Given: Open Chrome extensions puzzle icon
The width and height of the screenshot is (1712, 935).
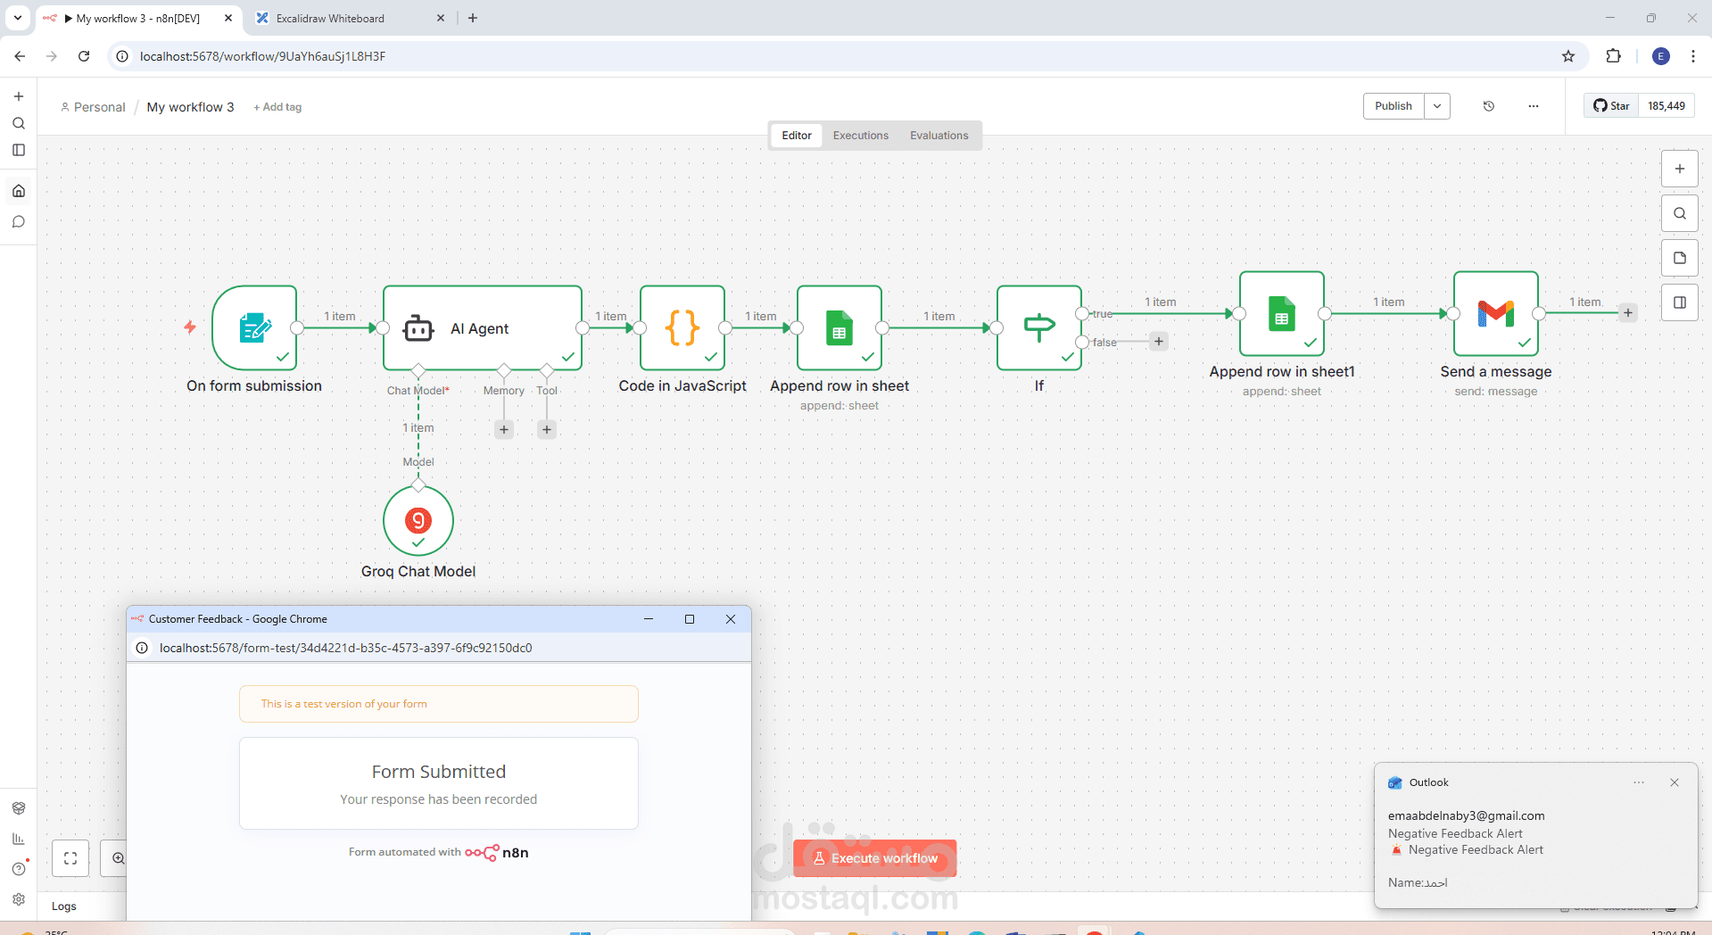Looking at the screenshot, I should (1613, 56).
